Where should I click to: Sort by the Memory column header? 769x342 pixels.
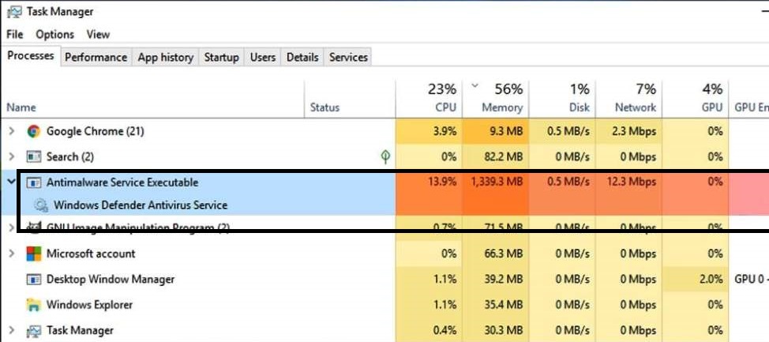(496, 99)
